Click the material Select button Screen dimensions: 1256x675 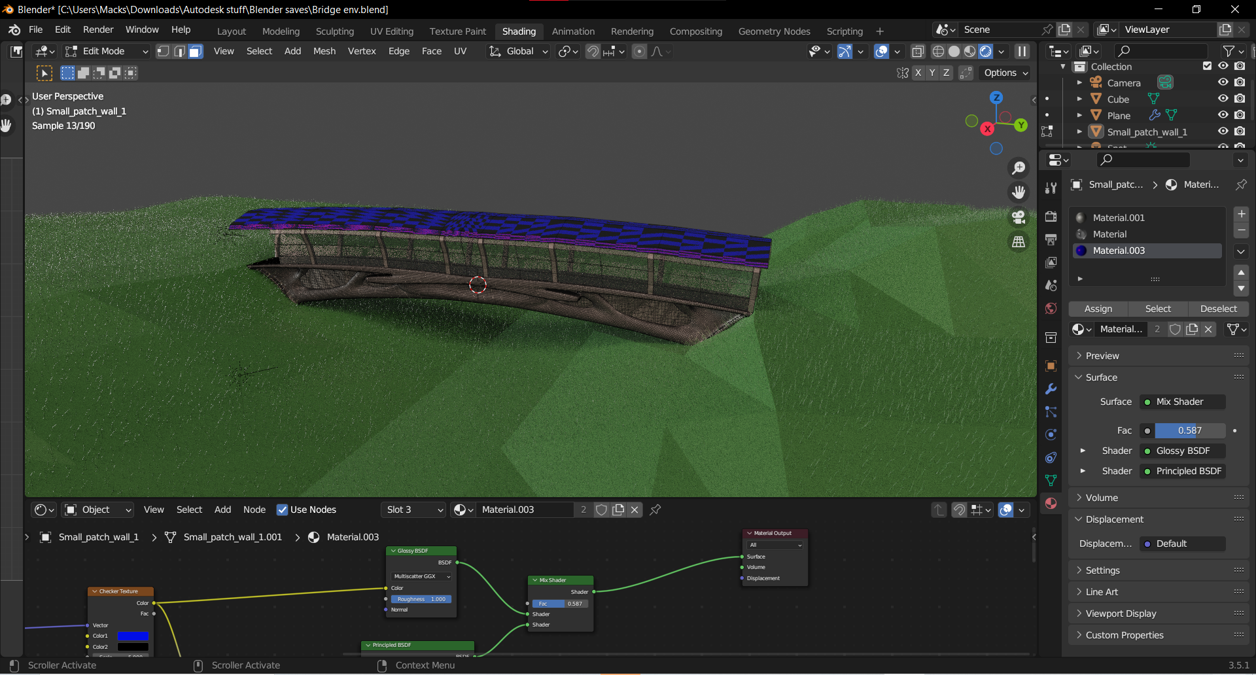coord(1159,309)
